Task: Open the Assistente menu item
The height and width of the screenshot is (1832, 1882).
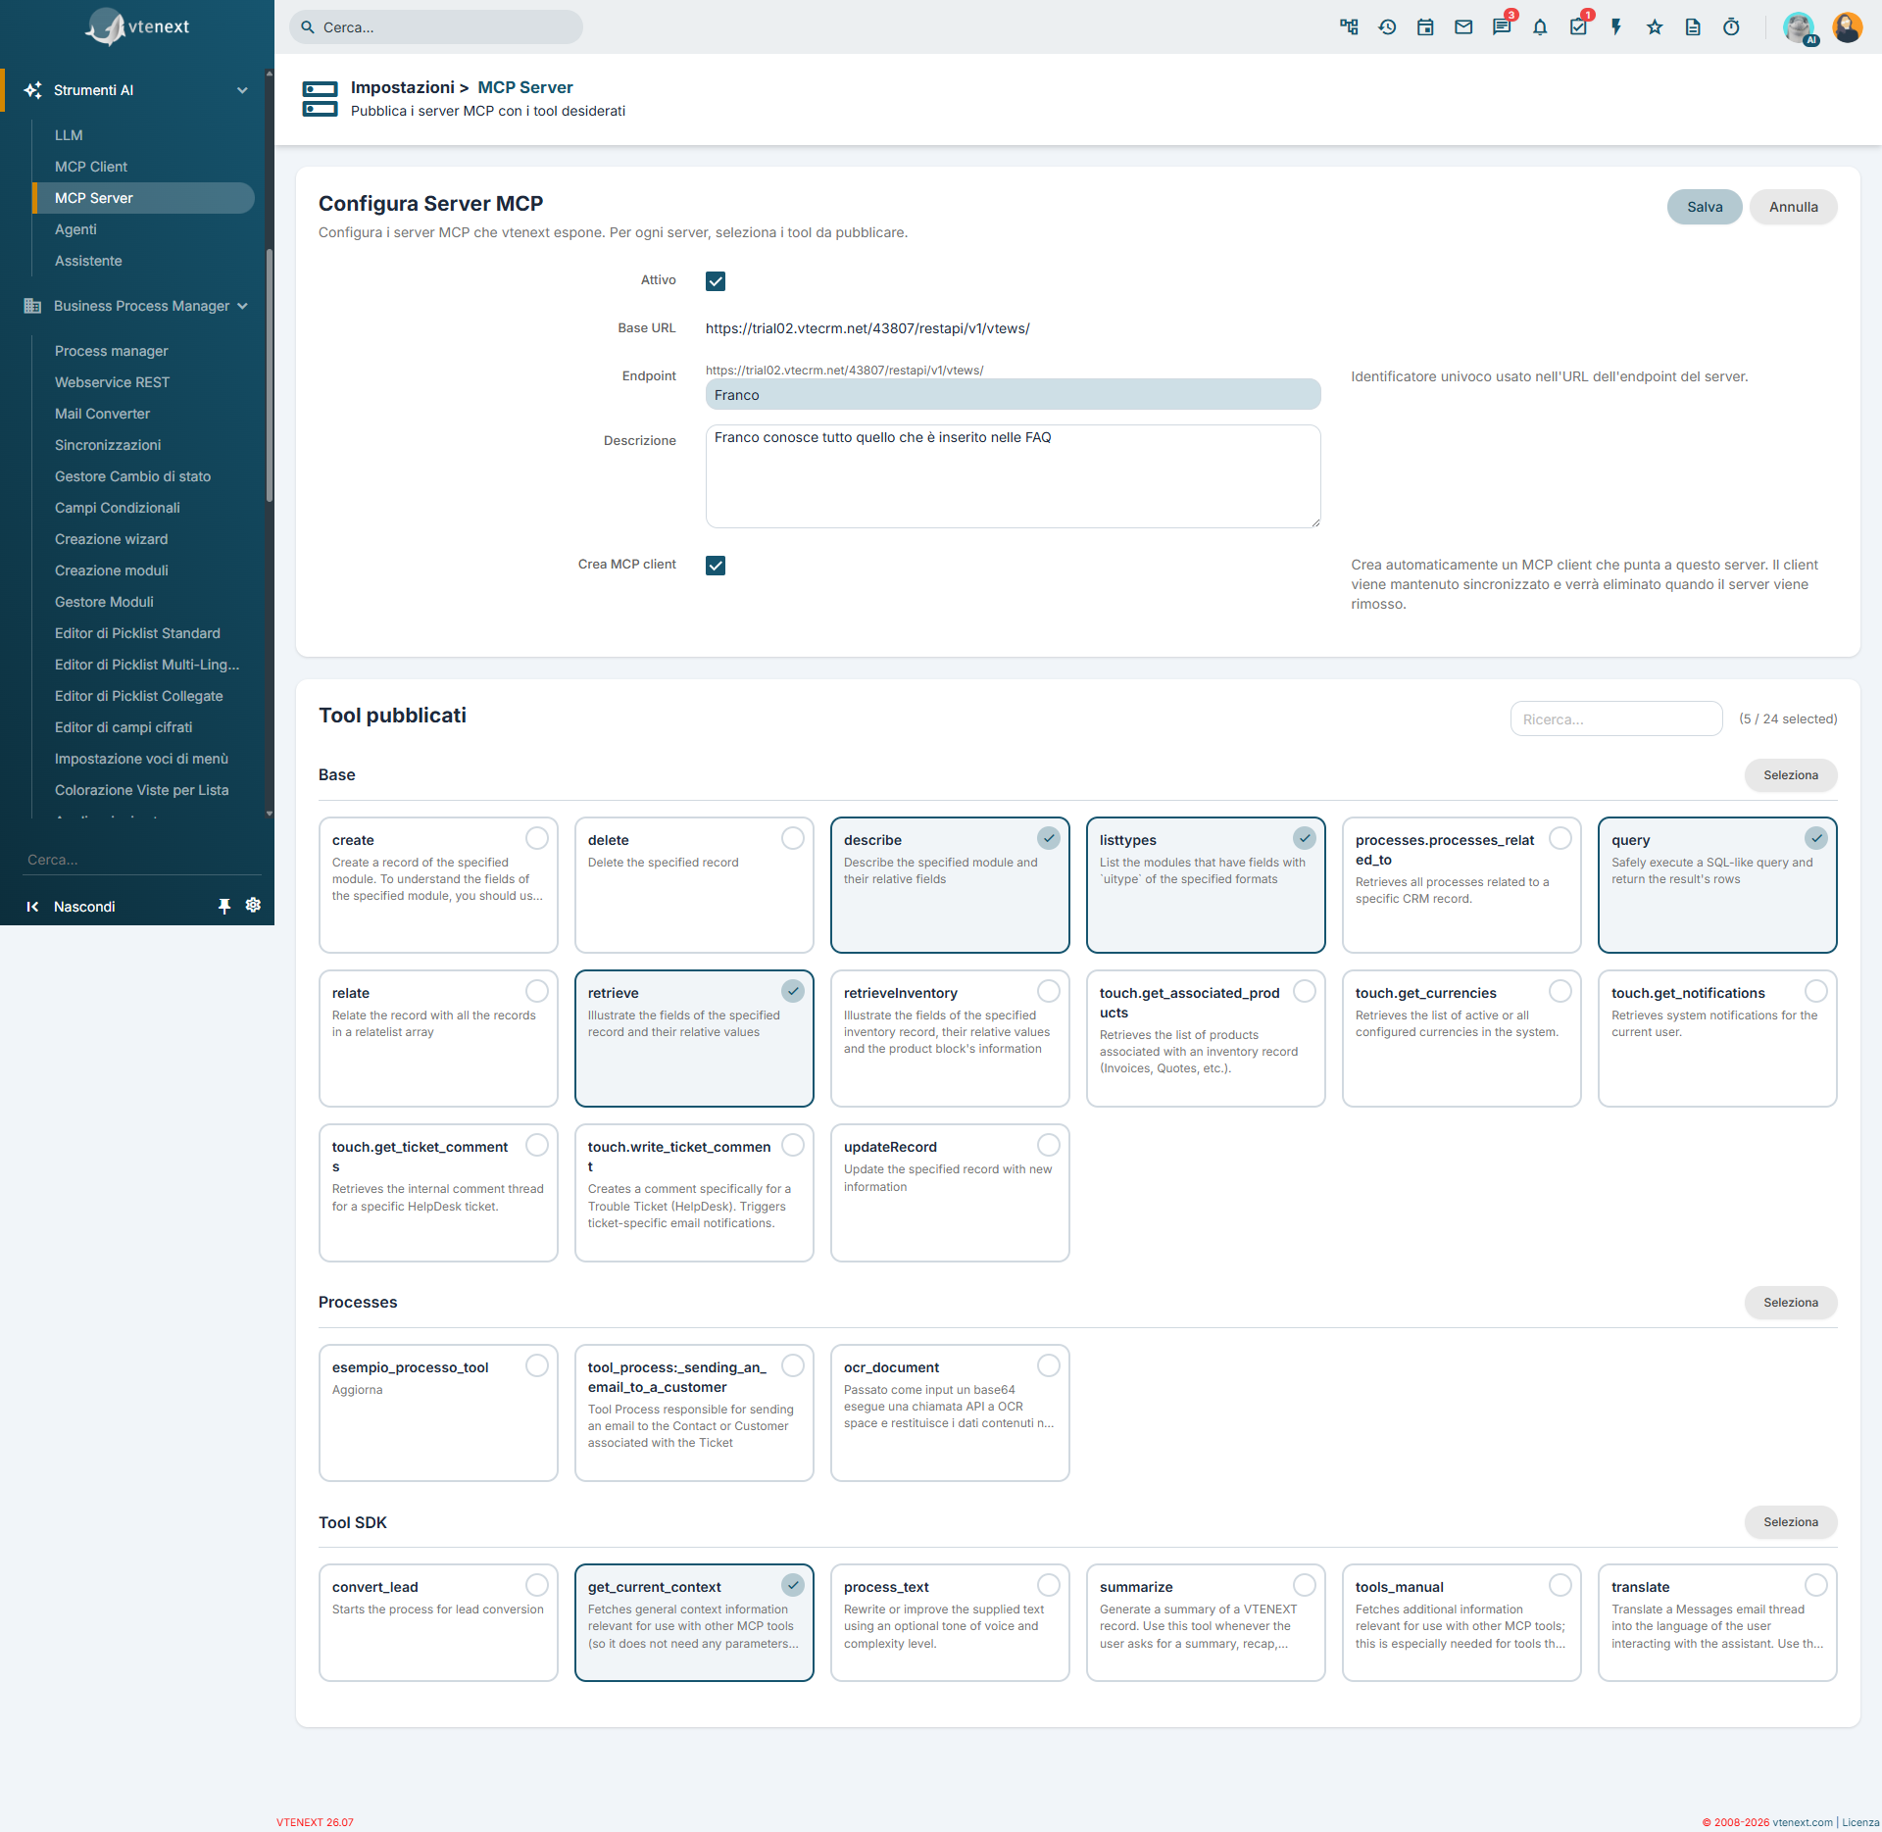Action: point(88,261)
